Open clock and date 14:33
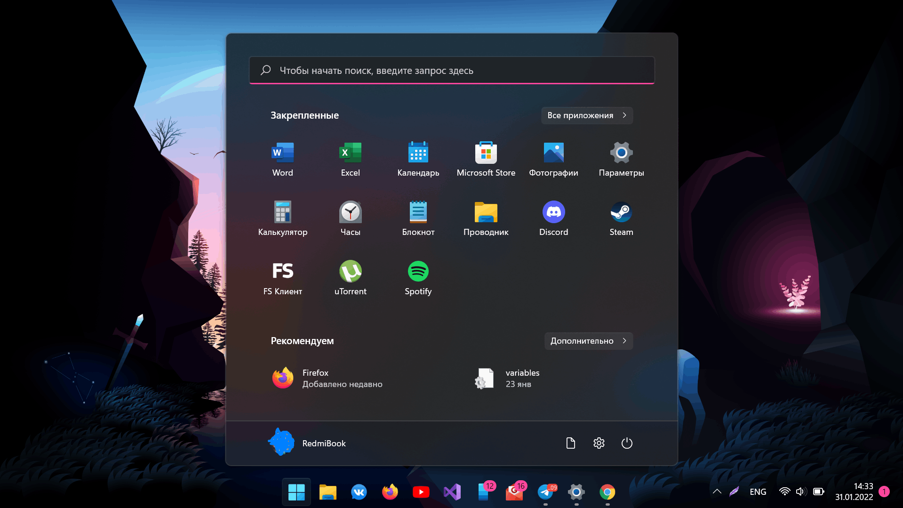903x508 pixels. [x=854, y=492]
